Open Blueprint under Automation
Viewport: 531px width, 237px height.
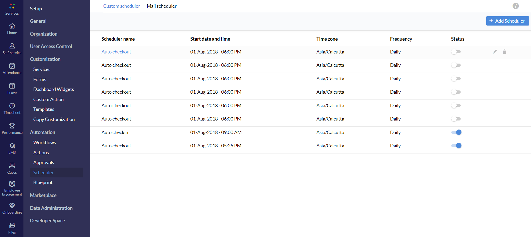[43, 182]
